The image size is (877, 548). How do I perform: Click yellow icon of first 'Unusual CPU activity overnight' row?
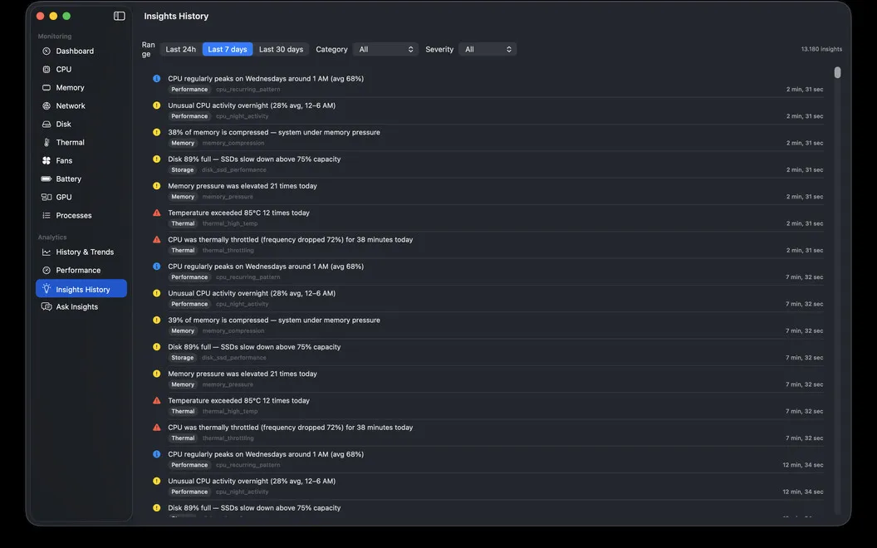coord(157,105)
